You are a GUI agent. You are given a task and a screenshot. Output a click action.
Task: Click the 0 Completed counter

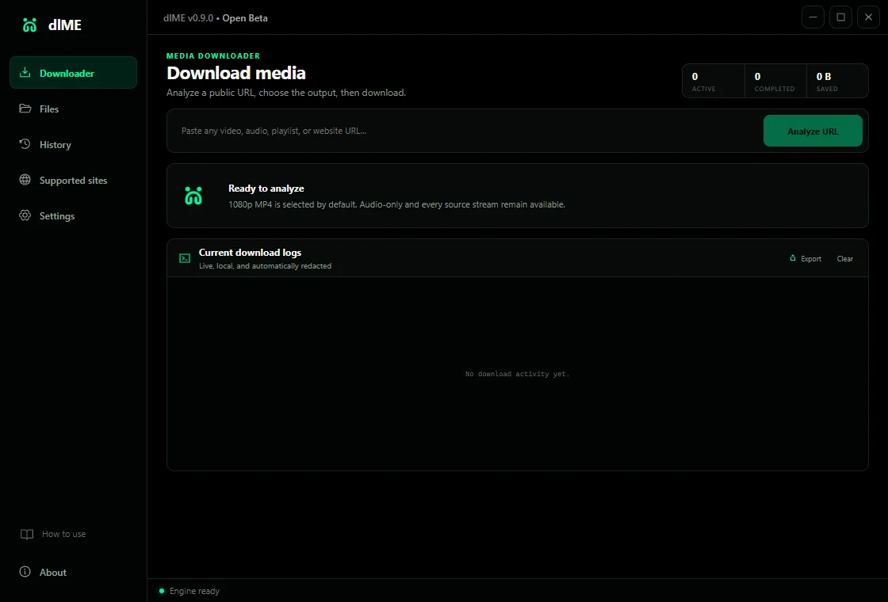tap(775, 81)
